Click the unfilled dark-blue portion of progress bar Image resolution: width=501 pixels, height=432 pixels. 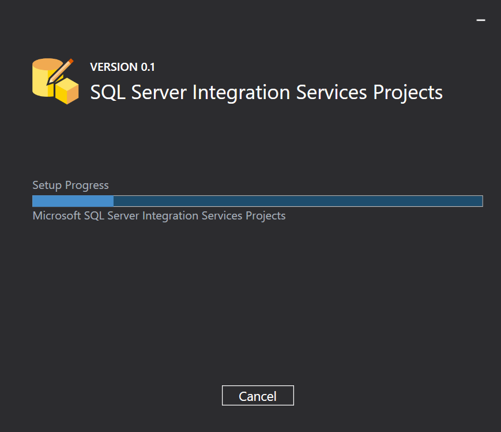[x=298, y=201]
